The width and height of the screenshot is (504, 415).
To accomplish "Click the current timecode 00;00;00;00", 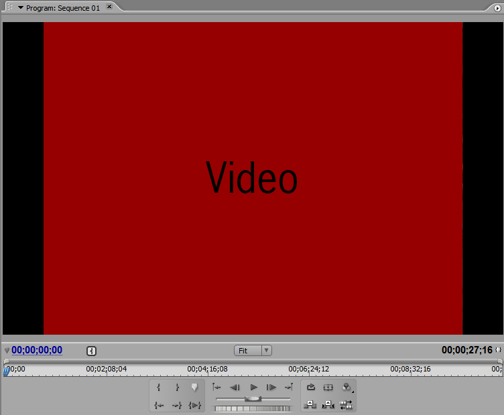I will [37, 350].
